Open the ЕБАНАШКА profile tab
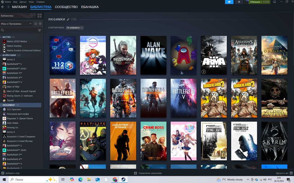 click(x=90, y=7)
